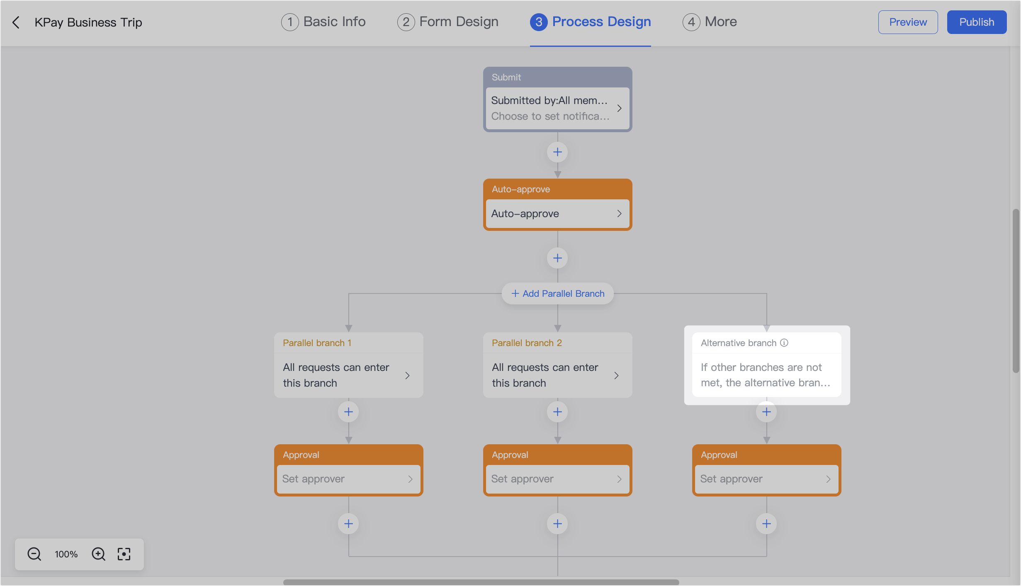The height and width of the screenshot is (586, 1021).
Task: Click Parallel branch 2 title
Action: point(527,343)
